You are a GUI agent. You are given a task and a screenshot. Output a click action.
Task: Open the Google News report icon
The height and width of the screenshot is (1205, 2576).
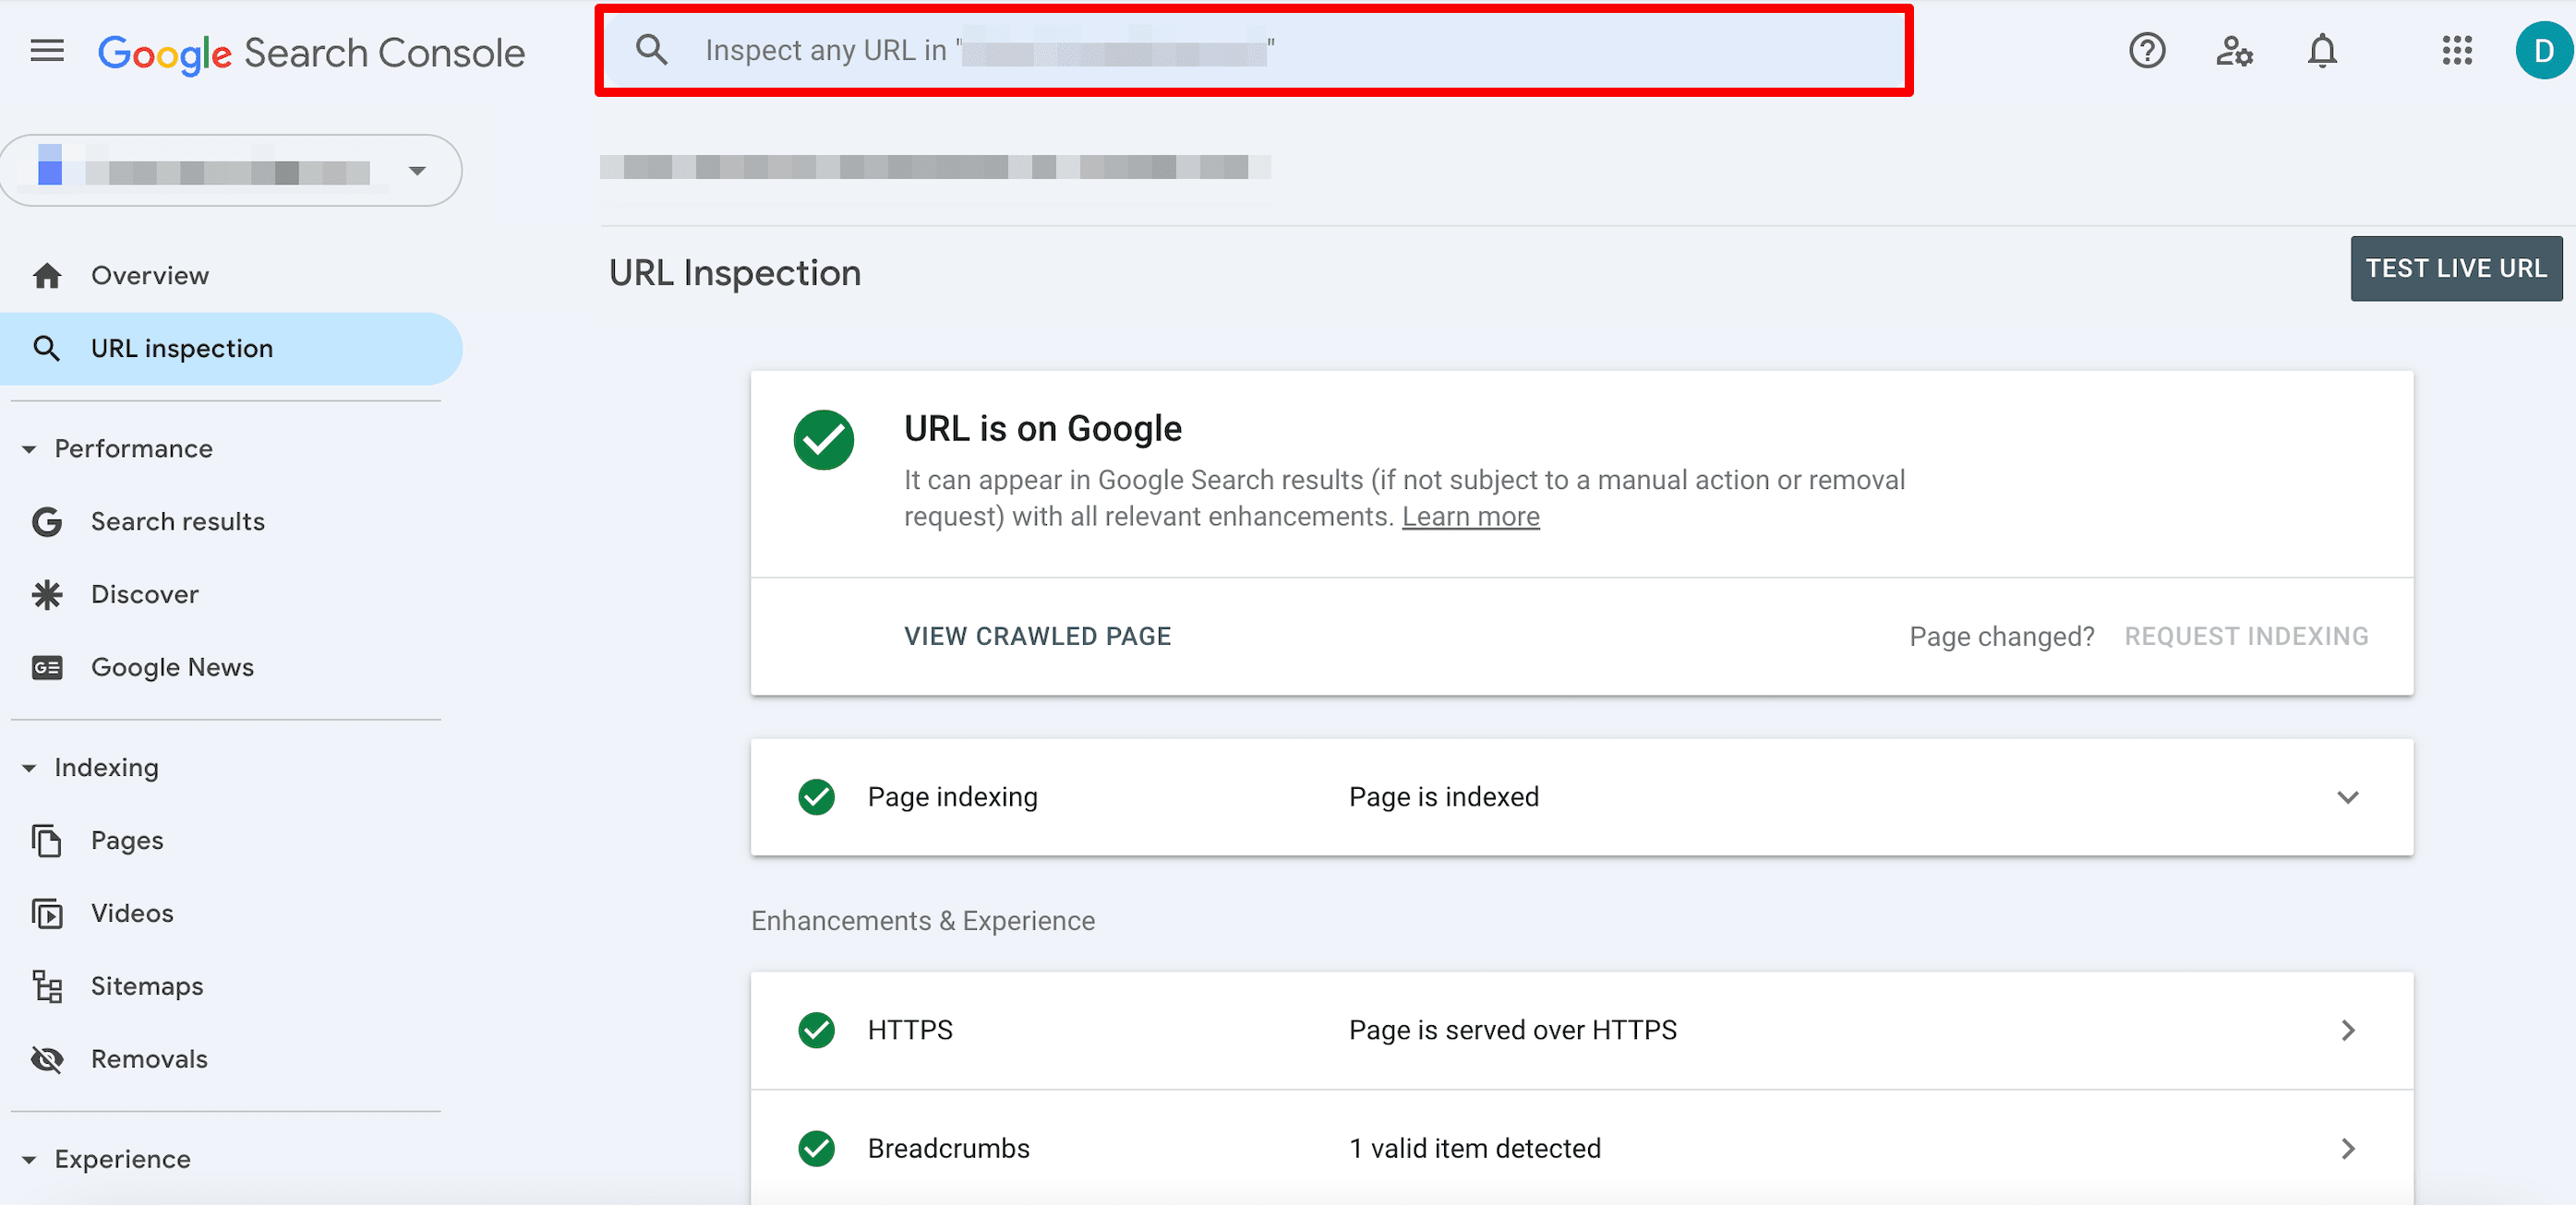coord(46,666)
